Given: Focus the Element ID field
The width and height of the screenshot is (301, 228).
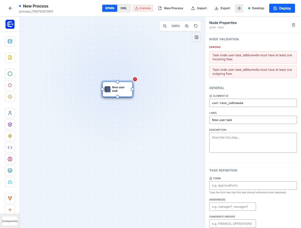Looking at the screenshot, I should tap(253, 103).
